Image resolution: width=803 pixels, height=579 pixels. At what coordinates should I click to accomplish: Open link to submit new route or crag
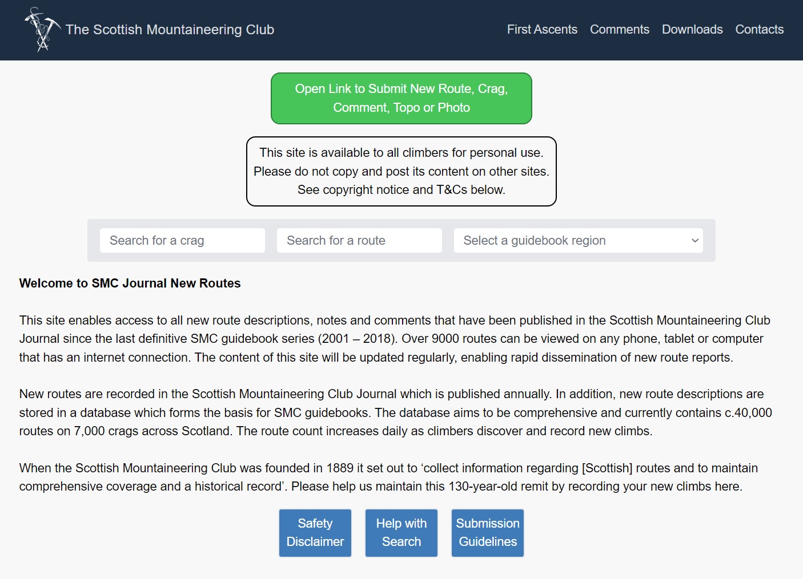point(401,98)
